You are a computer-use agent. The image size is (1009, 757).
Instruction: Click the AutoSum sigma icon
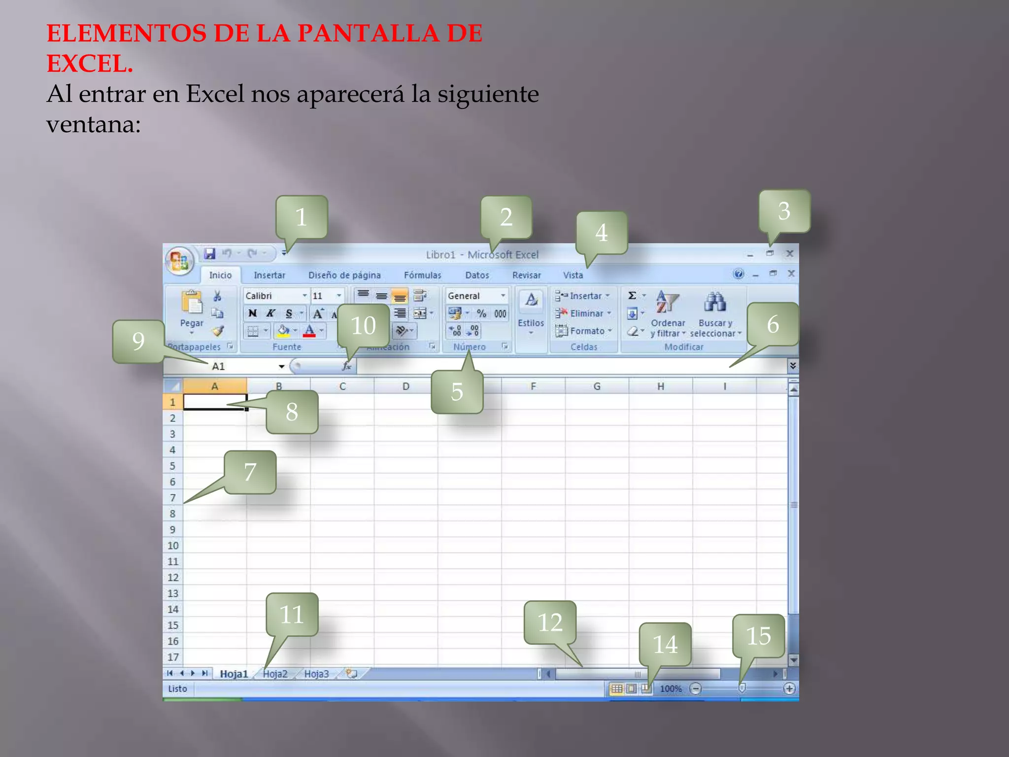pyautogui.click(x=632, y=296)
